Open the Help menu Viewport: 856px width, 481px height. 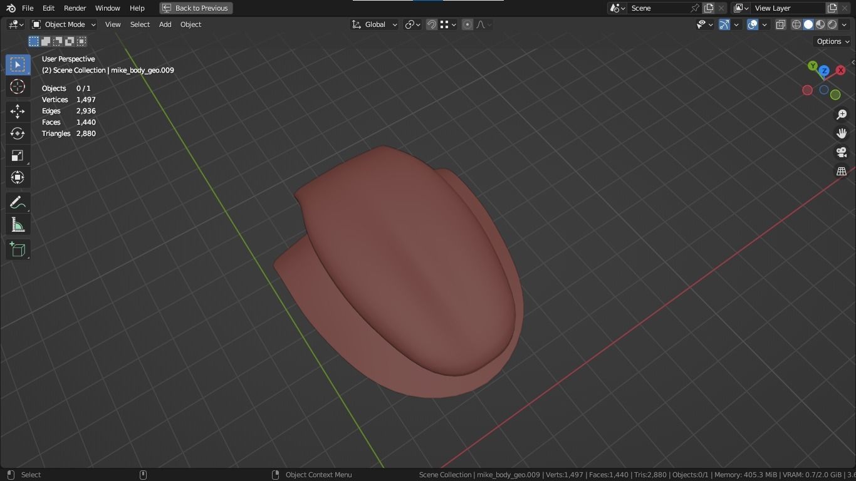137,8
